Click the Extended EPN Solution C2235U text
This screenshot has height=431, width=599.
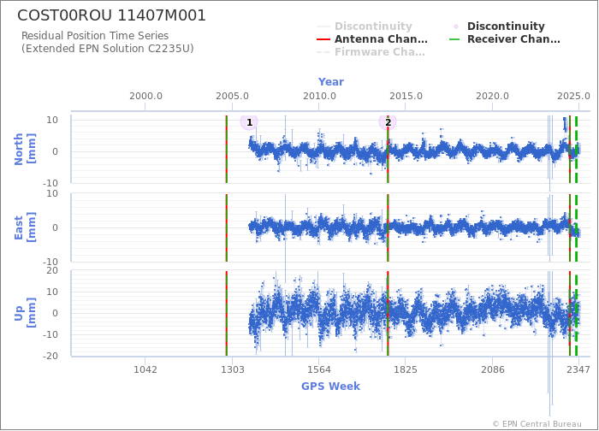click(107, 49)
